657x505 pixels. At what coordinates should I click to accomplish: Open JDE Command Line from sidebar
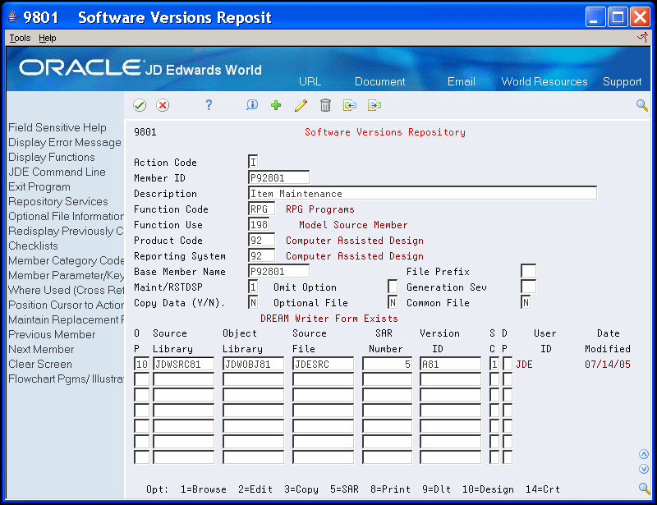tap(57, 172)
